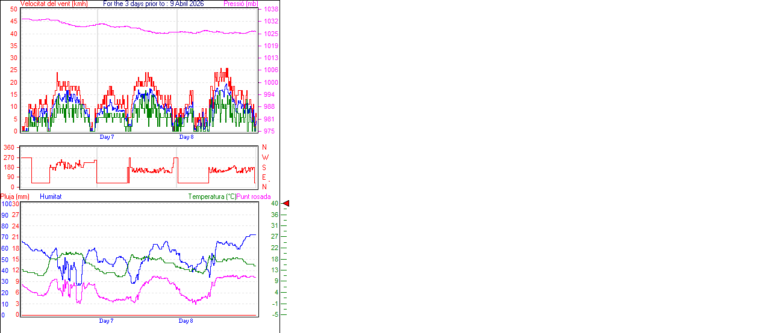Click 'Day 8' under the wind speed chart
The width and height of the screenshot is (771, 333).
pos(186,137)
